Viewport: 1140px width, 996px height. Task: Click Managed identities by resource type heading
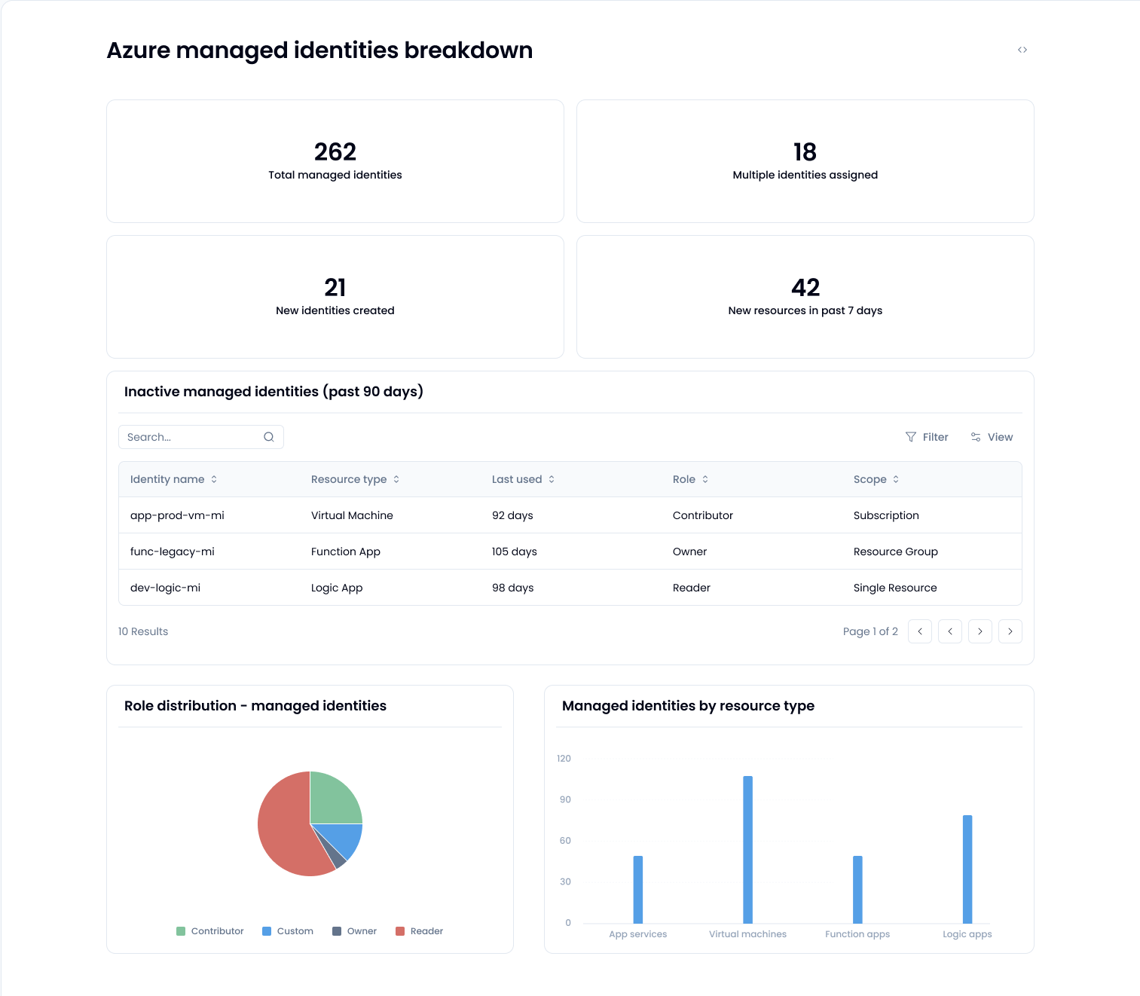pos(688,706)
